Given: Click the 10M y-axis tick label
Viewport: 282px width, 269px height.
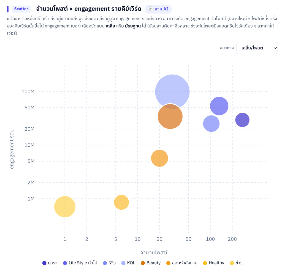Looking at the screenshot, I should (x=29, y=145).
